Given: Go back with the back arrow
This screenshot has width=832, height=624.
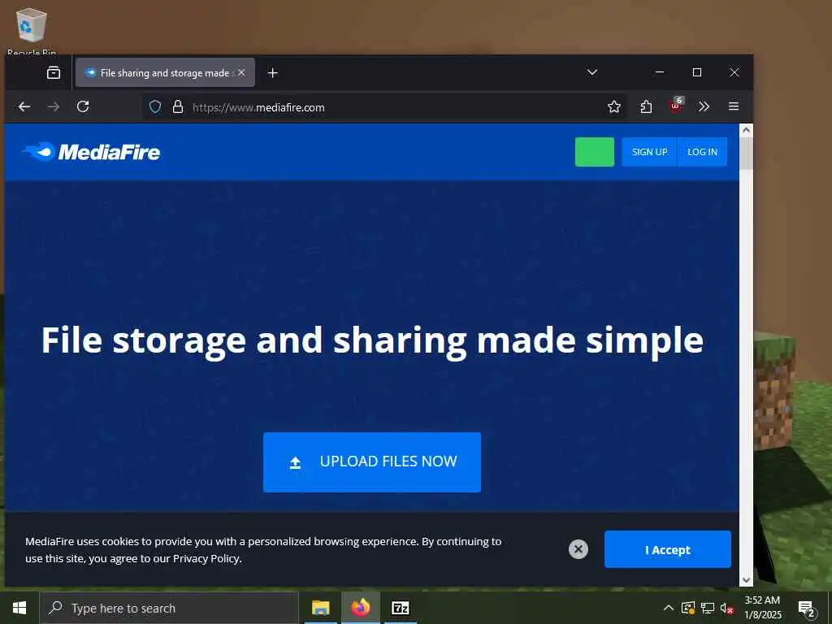Looking at the screenshot, I should [24, 106].
